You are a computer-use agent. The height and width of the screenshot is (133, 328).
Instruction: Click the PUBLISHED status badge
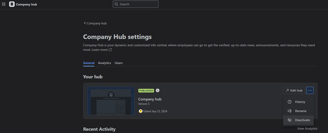[146, 91]
